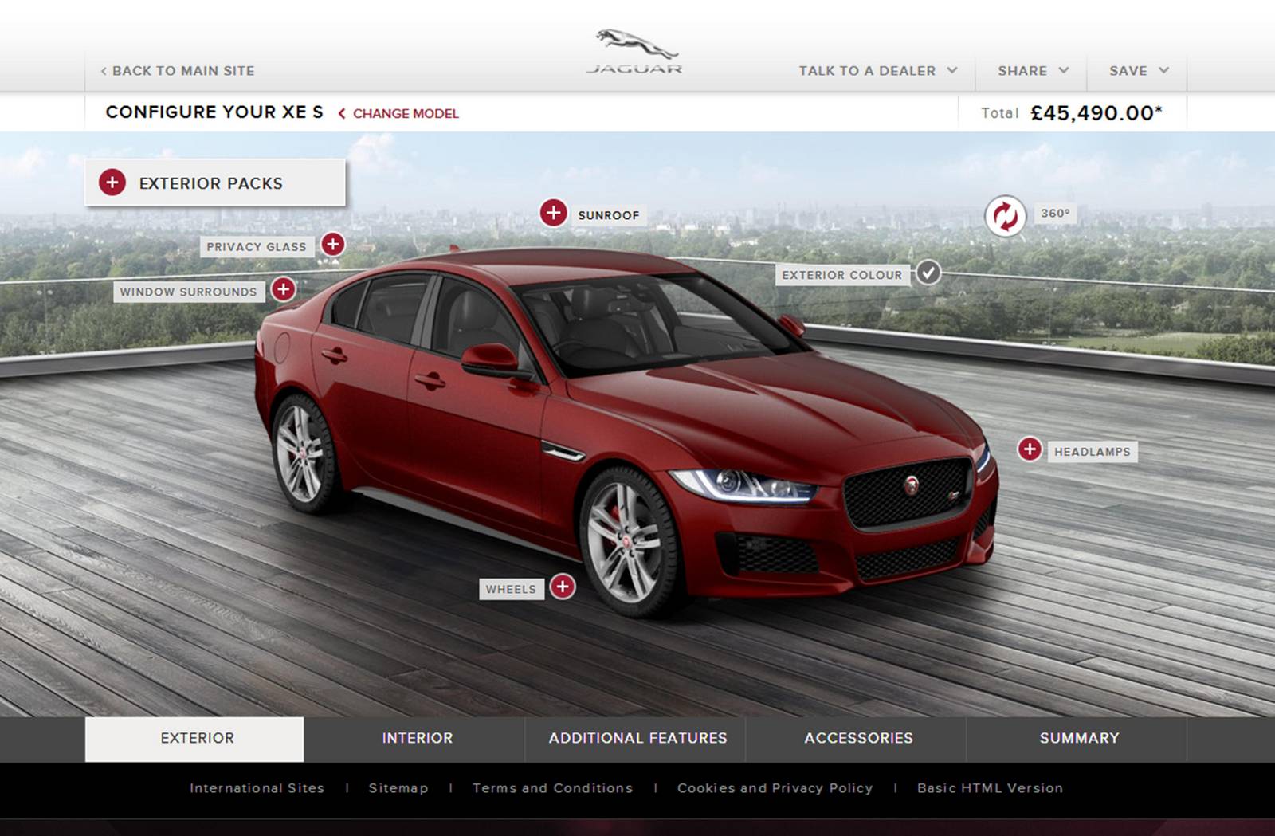Switch to the Interior tab
The width and height of the screenshot is (1275, 836).
tap(416, 739)
